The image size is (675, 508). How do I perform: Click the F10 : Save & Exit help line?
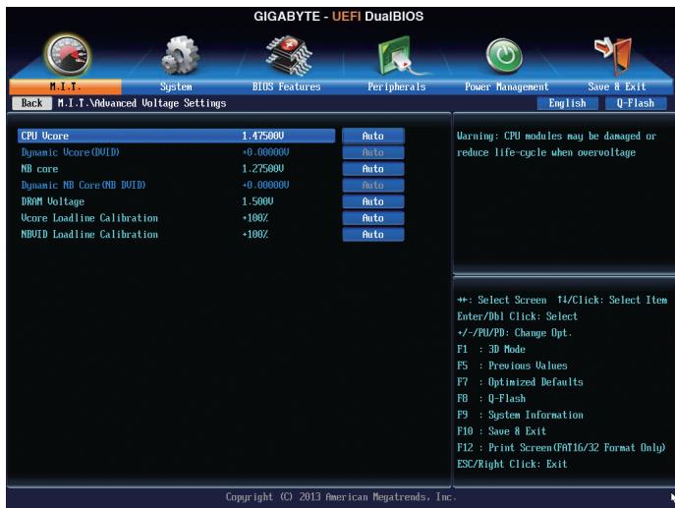[501, 431]
